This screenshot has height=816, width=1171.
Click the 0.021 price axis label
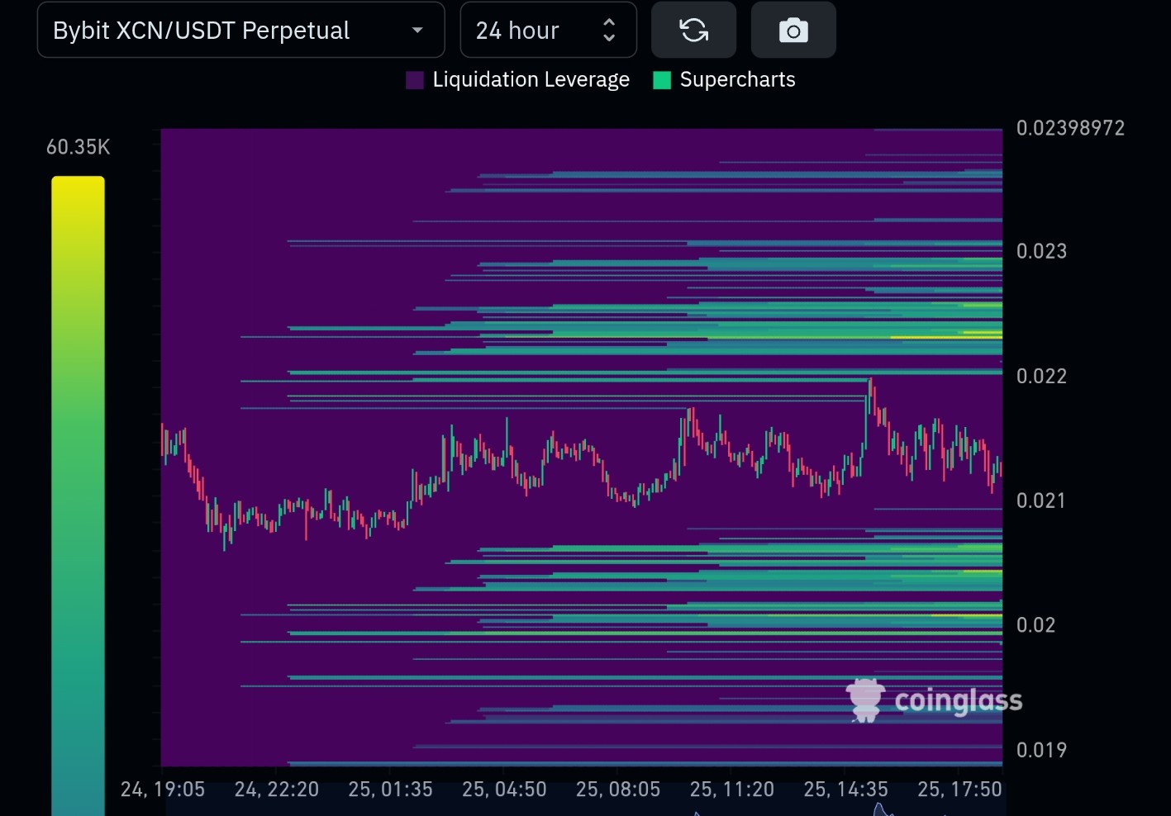coord(1041,501)
